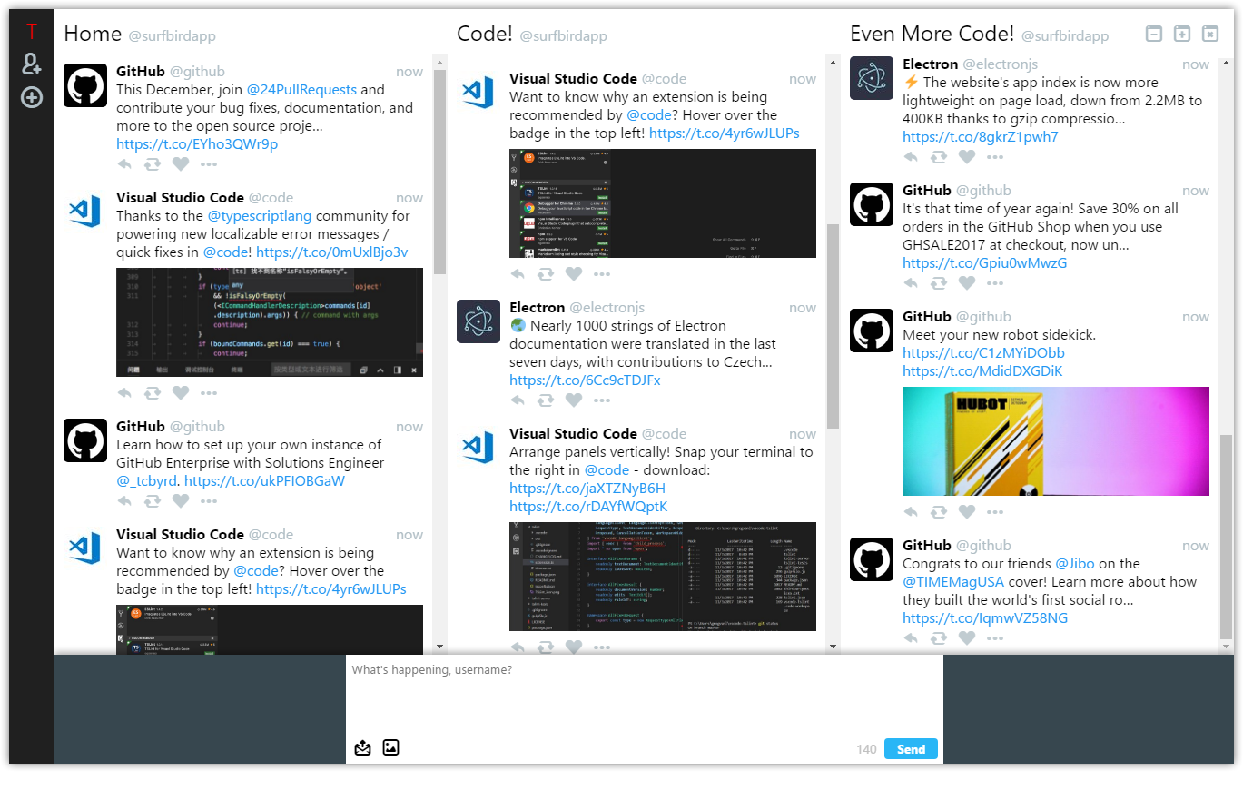Like the robot sidekick Hubot tweet

(967, 512)
